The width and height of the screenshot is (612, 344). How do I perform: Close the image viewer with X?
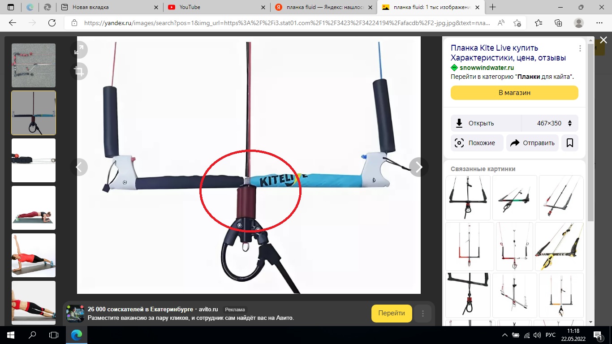pos(603,40)
